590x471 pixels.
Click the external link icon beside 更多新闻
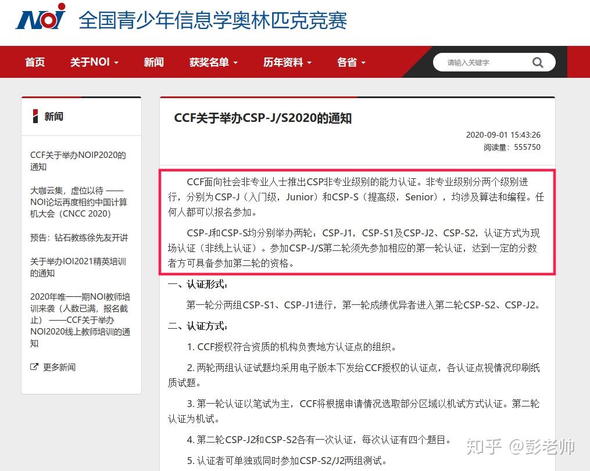pos(35,366)
